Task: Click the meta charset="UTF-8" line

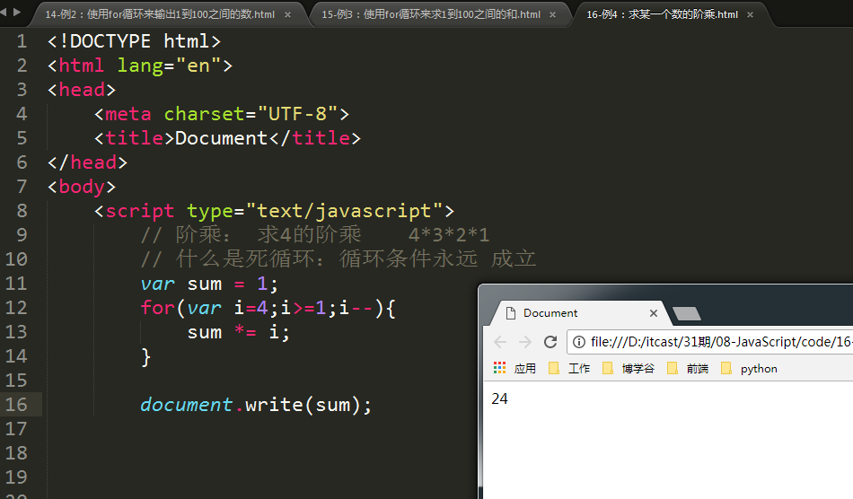Action: tap(222, 114)
